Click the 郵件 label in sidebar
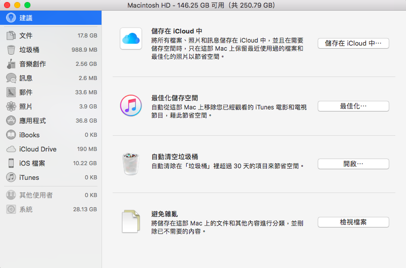Image resolution: width=406 pixels, height=268 pixels. 26,92
